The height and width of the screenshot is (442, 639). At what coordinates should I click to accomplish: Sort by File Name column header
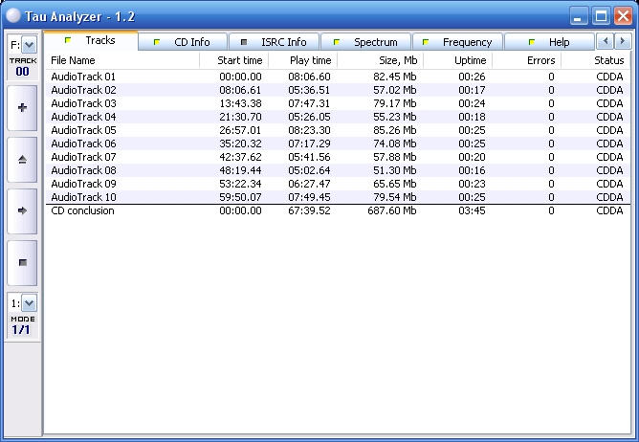pyautogui.click(x=122, y=60)
